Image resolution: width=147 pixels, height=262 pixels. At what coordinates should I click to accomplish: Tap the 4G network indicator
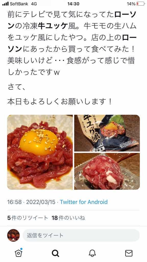(34, 4)
